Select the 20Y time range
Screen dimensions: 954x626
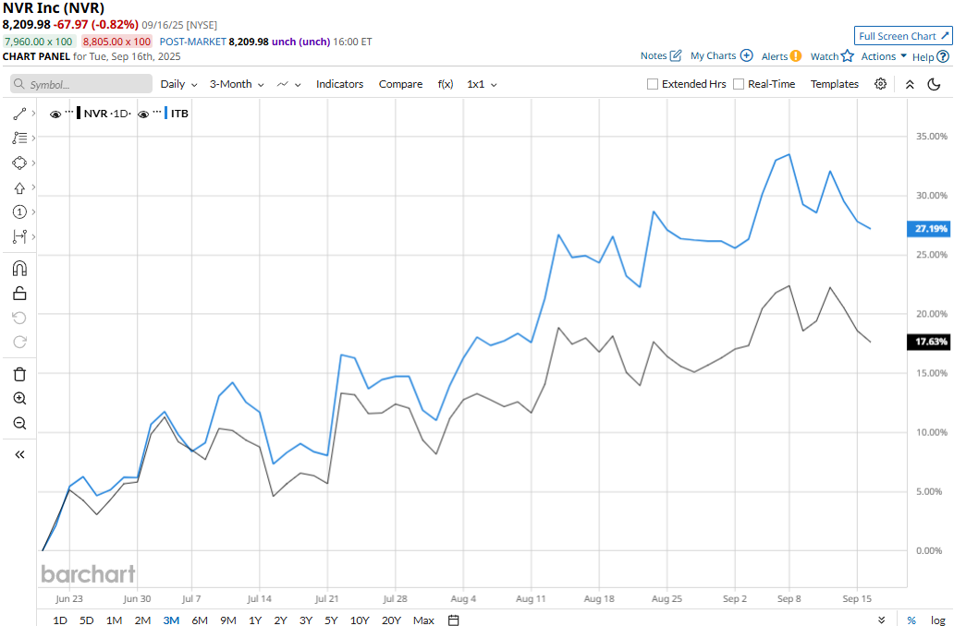tap(391, 620)
